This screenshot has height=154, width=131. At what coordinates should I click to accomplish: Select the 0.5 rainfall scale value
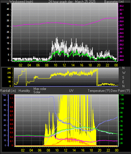(x=12, y=124)
